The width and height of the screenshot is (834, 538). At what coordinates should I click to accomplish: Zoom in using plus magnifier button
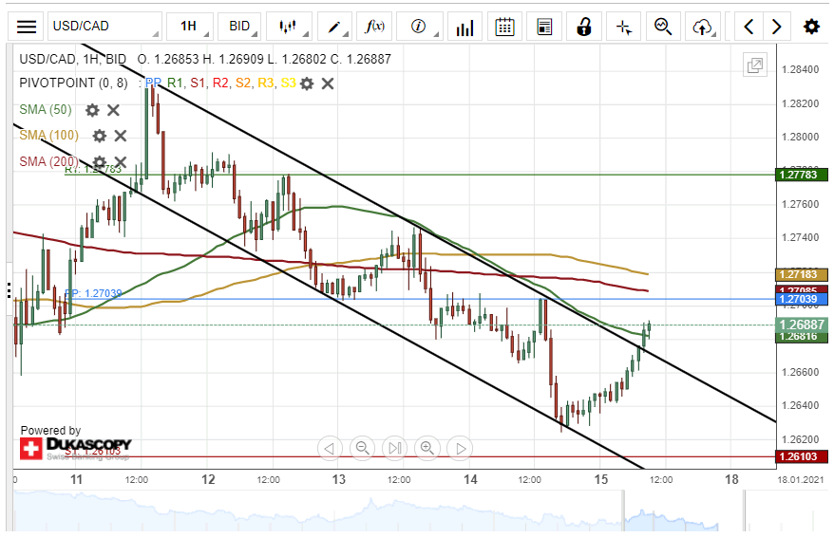tap(427, 448)
